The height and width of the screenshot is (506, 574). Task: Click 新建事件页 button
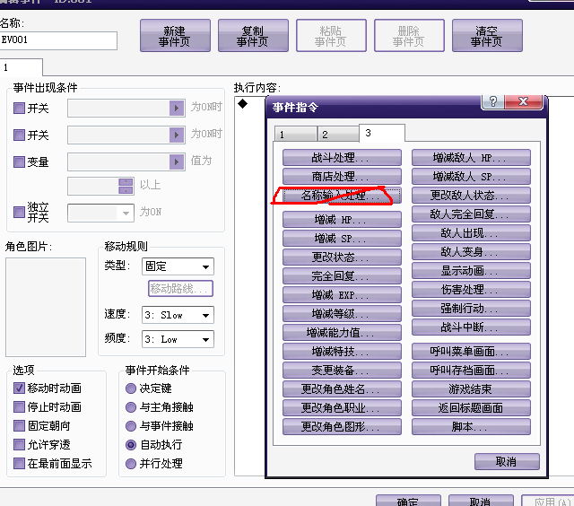(x=175, y=36)
